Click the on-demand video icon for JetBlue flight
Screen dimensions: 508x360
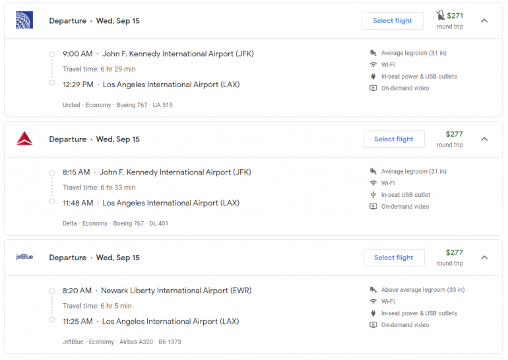point(373,325)
